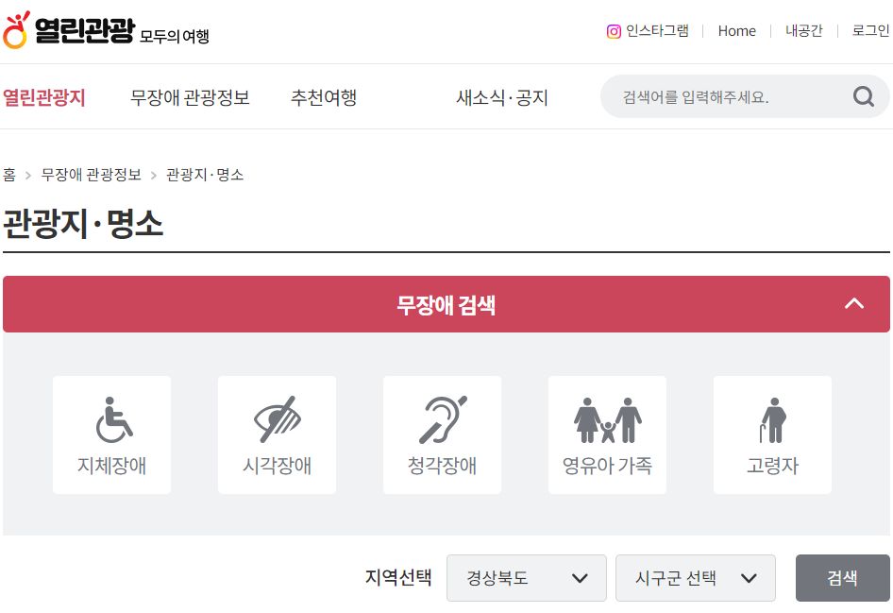Screen dimensions: 893x613
Task: Open the 열린관광지 menu
Action: (43, 97)
